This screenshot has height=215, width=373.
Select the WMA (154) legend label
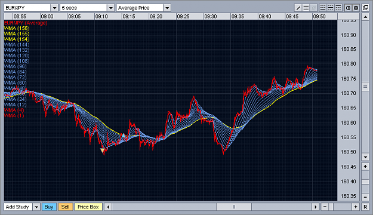pyautogui.click(x=17, y=39)
